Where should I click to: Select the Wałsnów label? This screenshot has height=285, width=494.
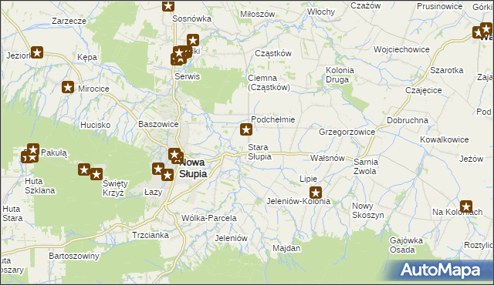click(x=327, y=158)
